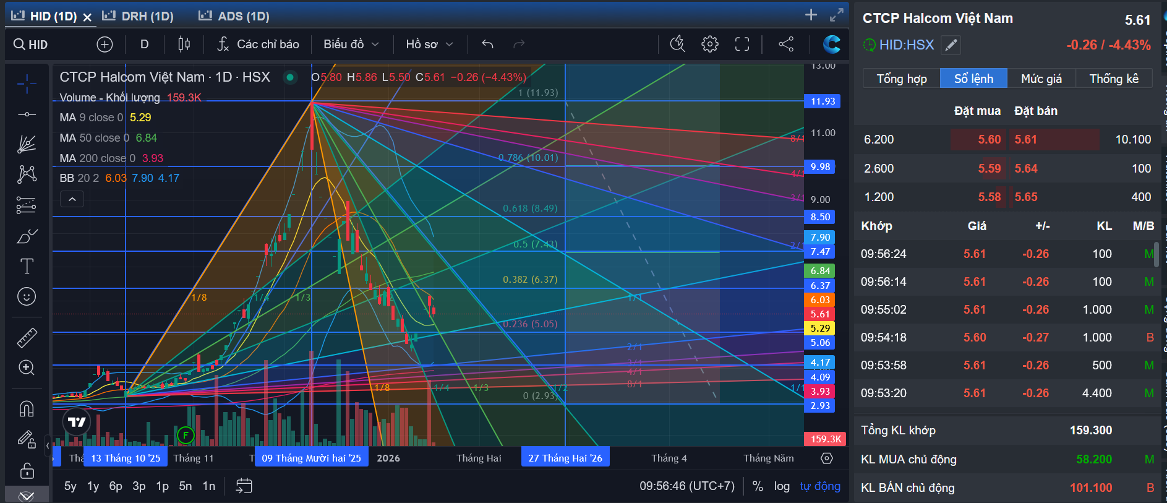
Task: Click the share chart icon
Action: 786,44
